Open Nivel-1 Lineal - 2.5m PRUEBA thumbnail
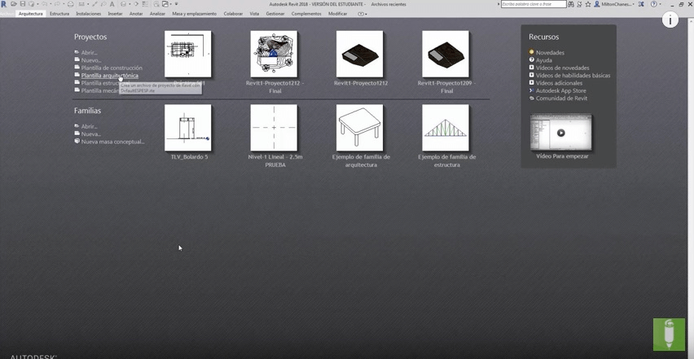Screen dimensions: 694x359 (274, 127)
